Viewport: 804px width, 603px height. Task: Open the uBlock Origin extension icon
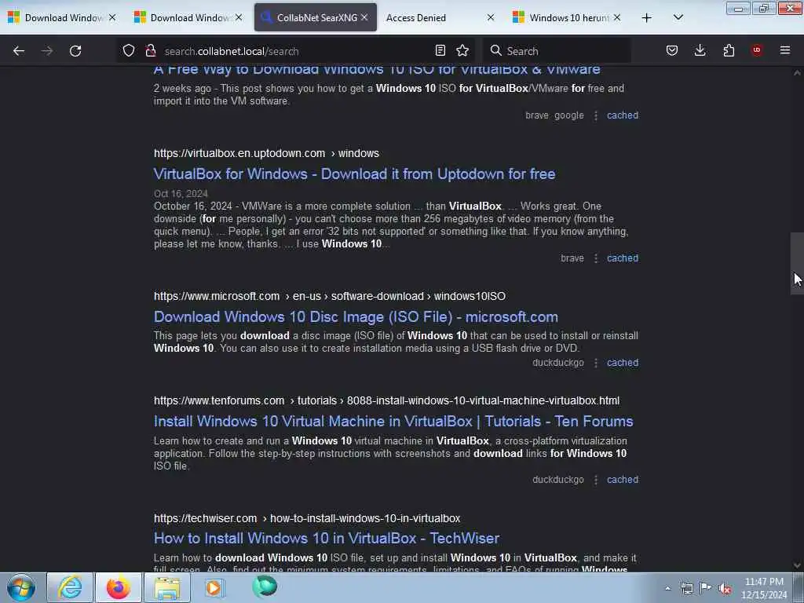tap(756, 50)
